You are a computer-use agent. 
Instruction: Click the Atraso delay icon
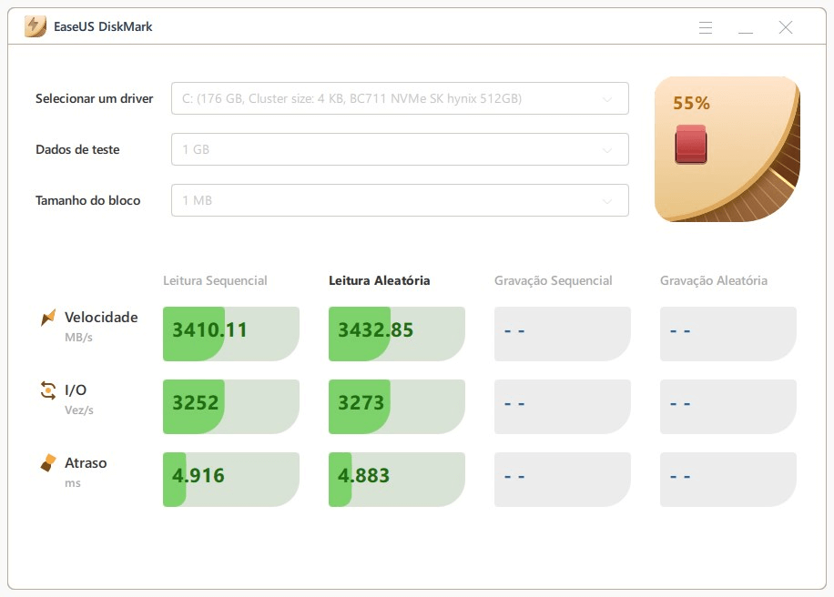click(48, 463)
